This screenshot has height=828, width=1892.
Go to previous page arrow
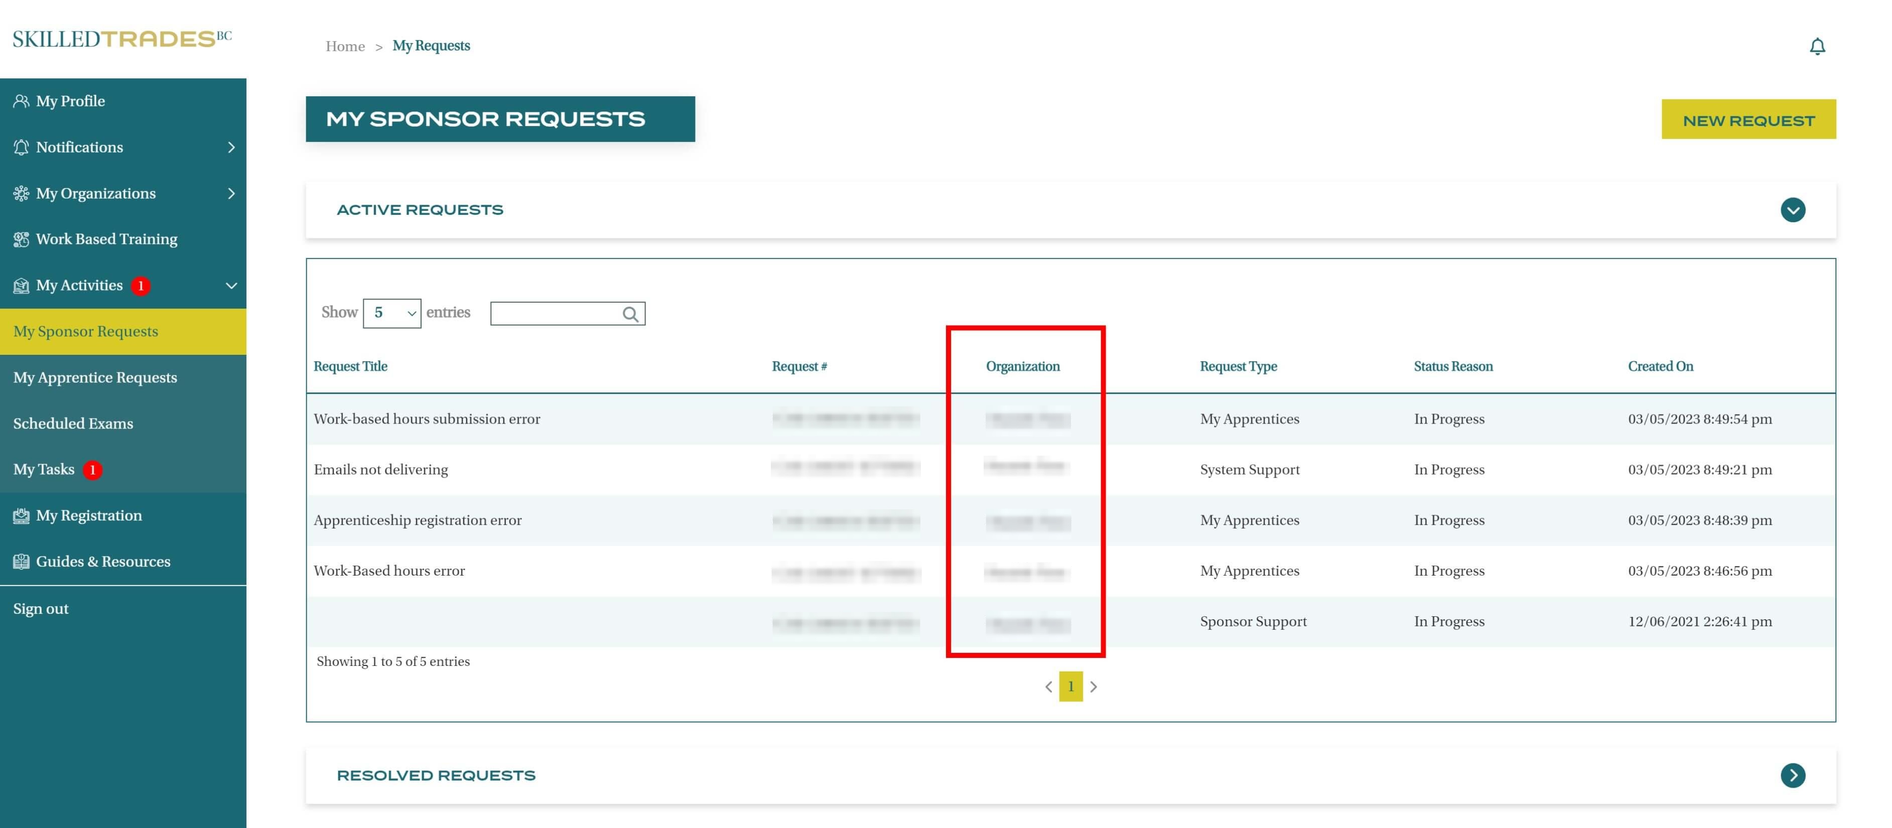pyautogui.click(x=1048, y=686)
